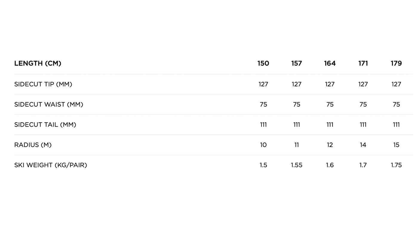Click radius value 14 for 171 length
The height and width of the screenshot is (239, 418).
(363, 145)
